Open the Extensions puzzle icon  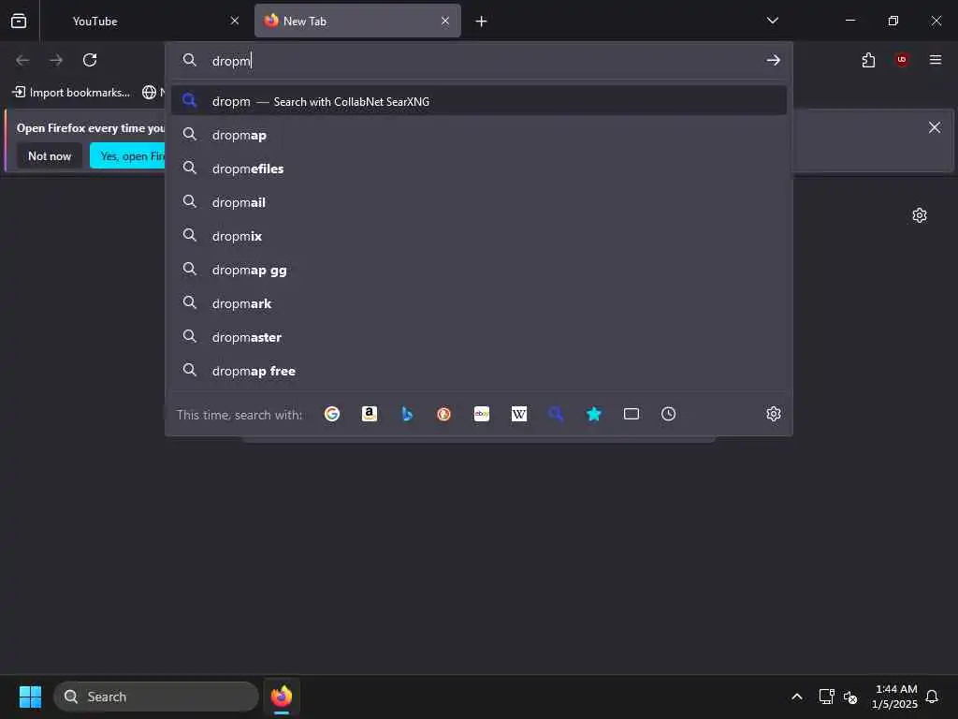(x=868, y=60)
